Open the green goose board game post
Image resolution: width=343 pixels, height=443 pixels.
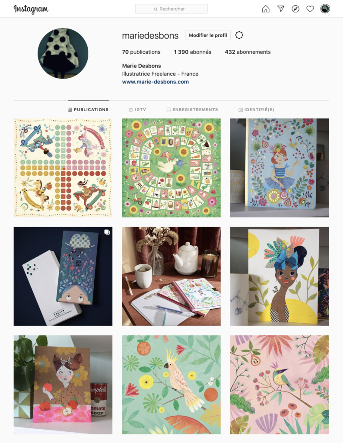(171, 168)
